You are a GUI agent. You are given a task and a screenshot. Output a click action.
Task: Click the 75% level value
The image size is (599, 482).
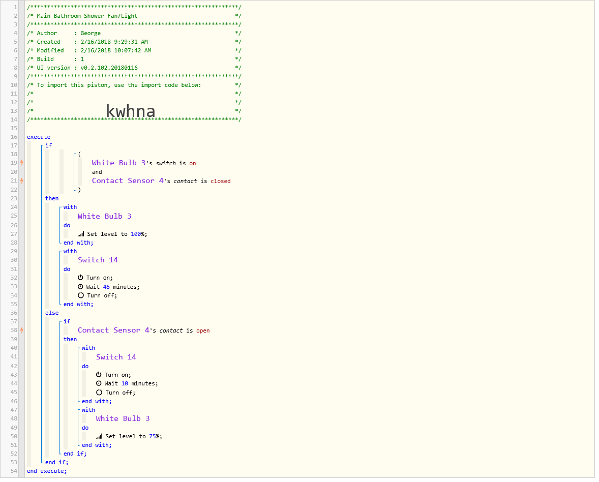(154, 436)
